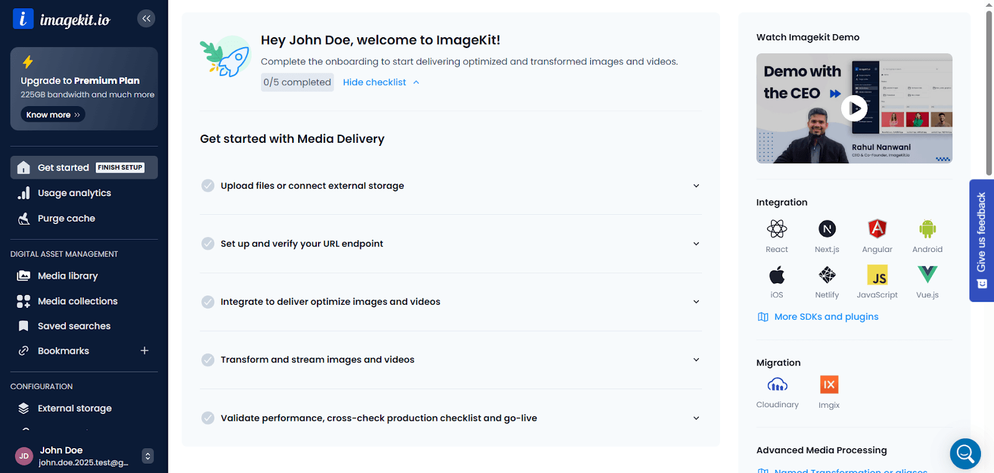This screenshot has width=994, height=473.
Task: Check off Upload files or connect storage step
Action: point(208,186)
